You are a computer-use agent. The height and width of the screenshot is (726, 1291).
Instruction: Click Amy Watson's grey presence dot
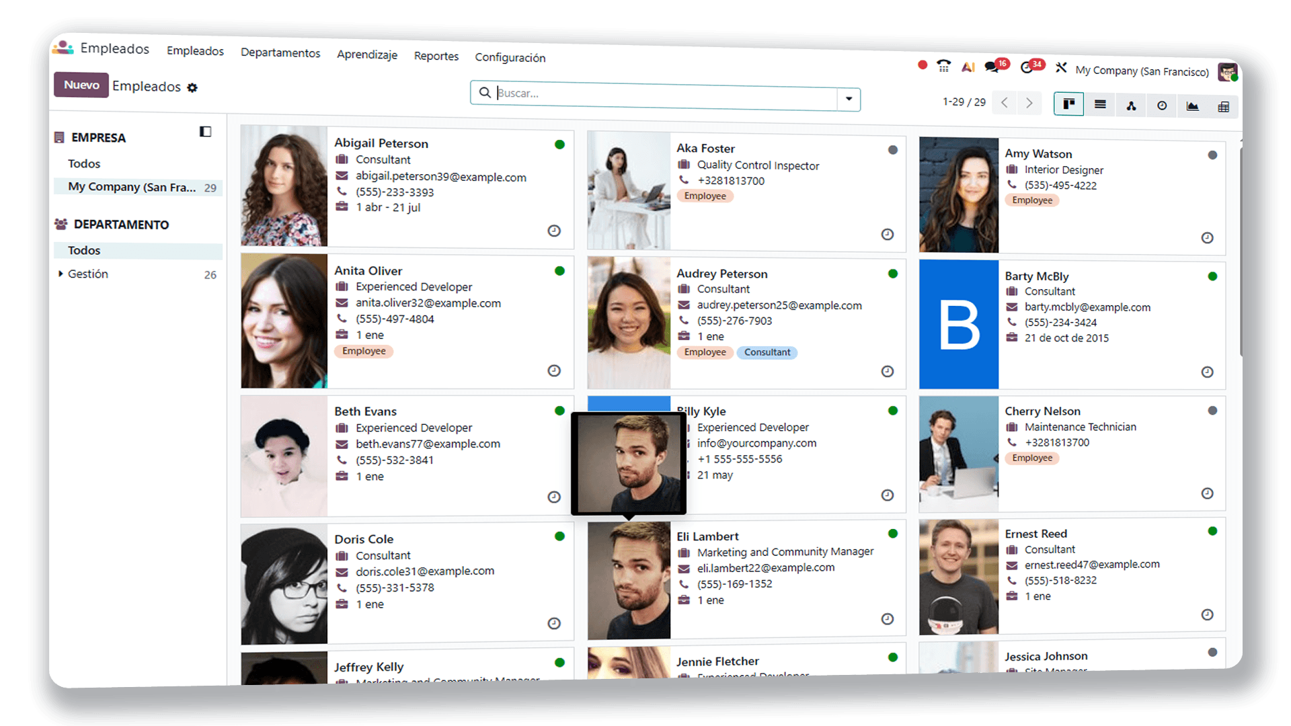pos(1212,155)
